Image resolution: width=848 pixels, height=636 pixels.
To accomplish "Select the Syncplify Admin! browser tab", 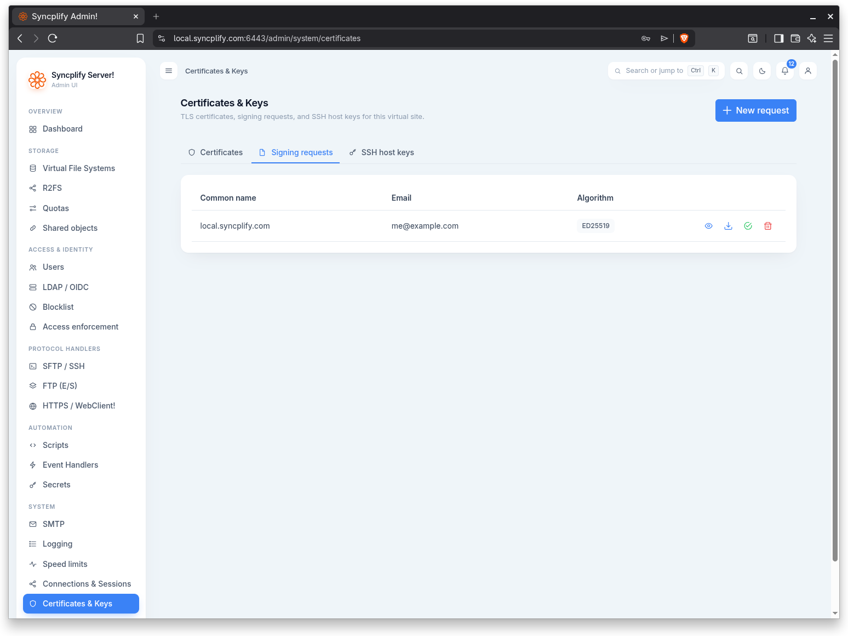I will [x=78, y=16].
